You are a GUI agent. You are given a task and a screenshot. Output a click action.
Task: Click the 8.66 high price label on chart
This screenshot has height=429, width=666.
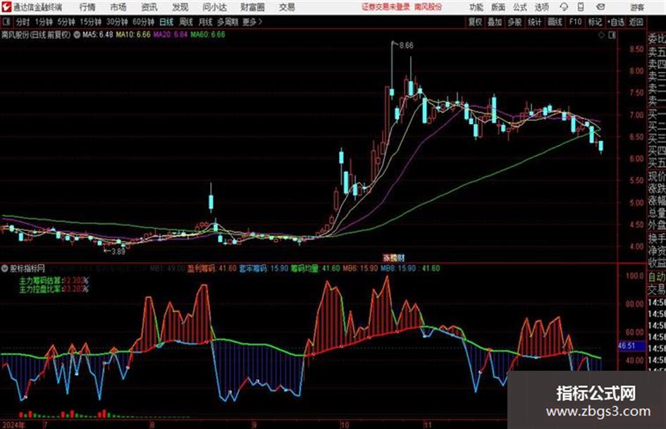tap(406, 45)
